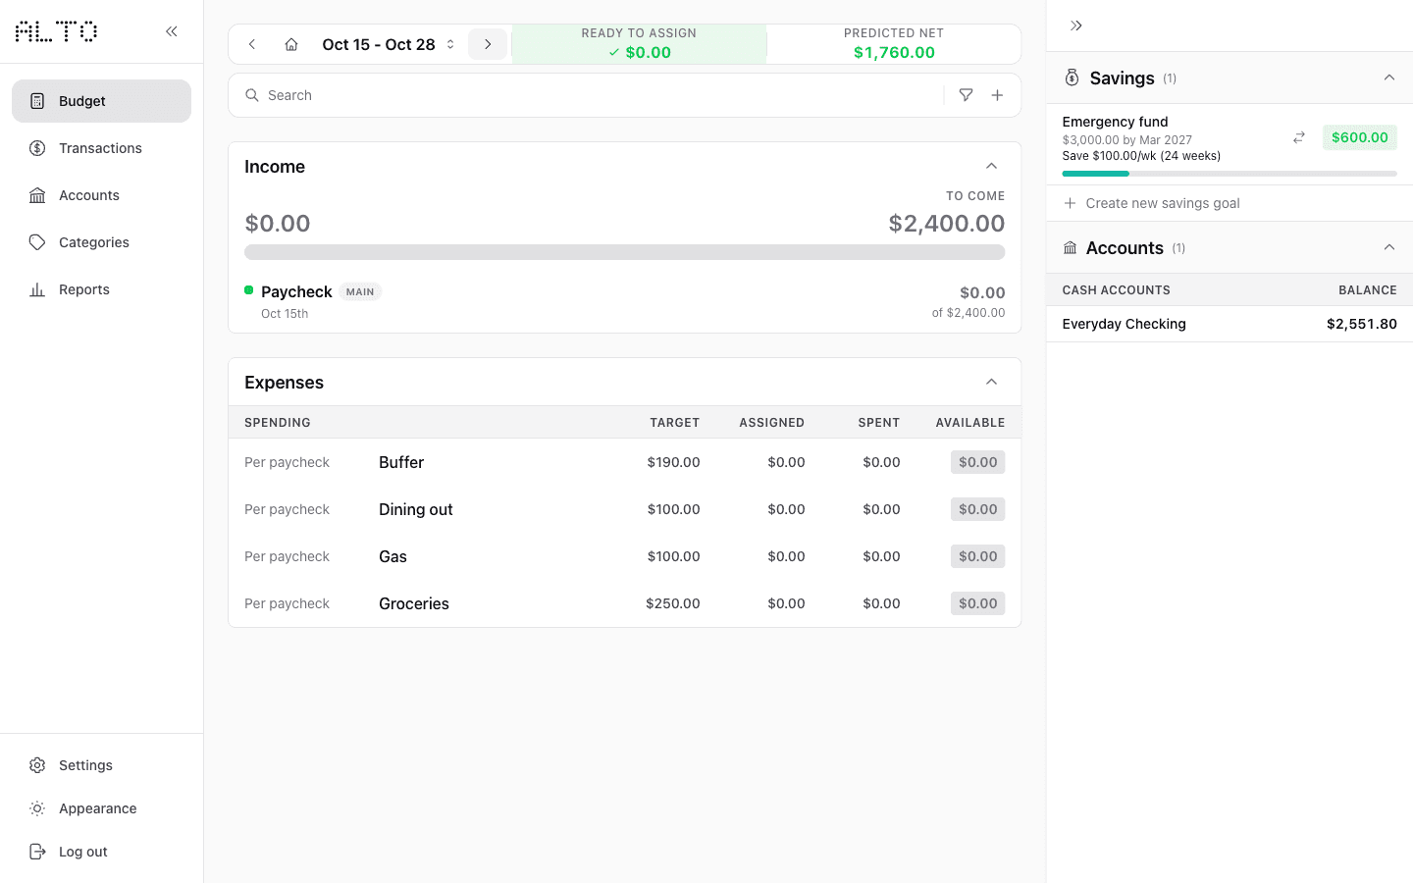Collapse the left sidebar
This screenshot has width=1413, height=883.
click(172, 31)
